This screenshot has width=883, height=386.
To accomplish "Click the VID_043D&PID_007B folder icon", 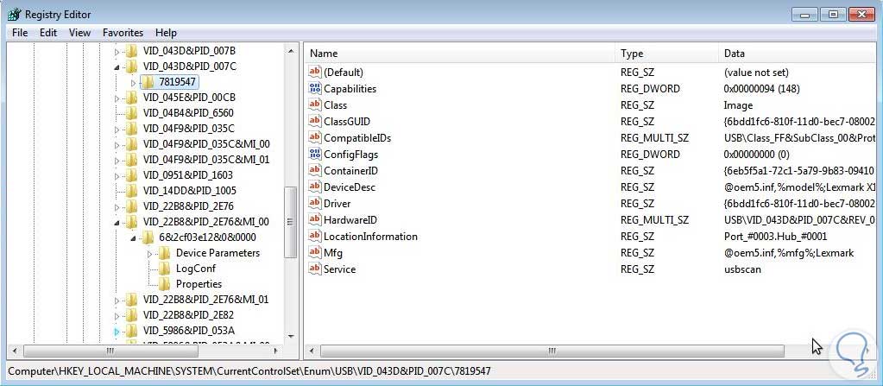I will coord(131,51).
